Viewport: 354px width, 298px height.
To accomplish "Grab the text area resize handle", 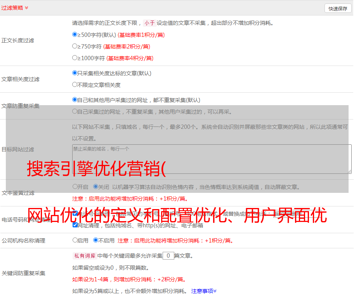I will click(349, 172).
